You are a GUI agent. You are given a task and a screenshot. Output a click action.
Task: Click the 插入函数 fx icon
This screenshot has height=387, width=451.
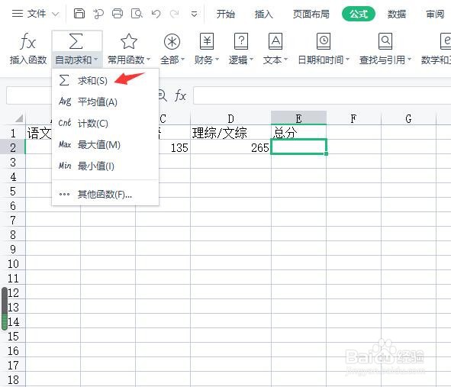tap(28, 41)
